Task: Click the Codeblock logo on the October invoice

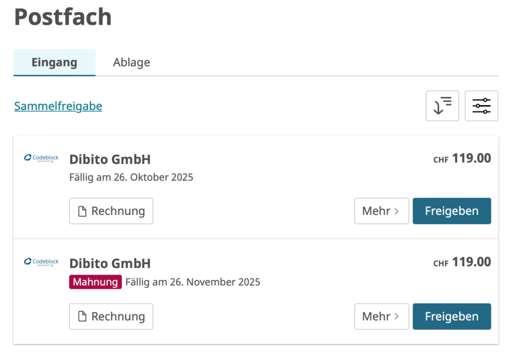Action: coord(42,158)
